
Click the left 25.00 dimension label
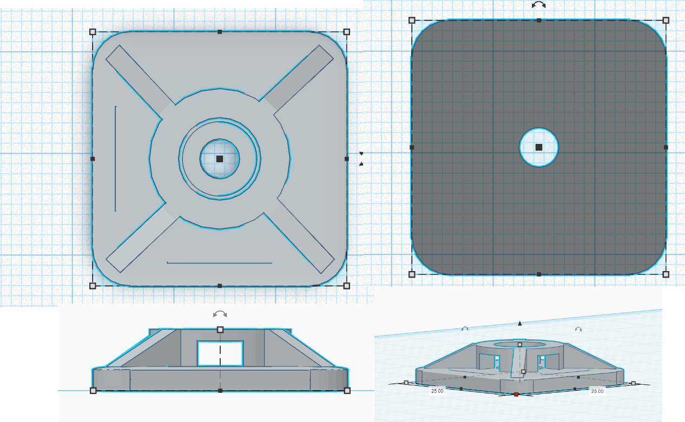pos(437,391)
